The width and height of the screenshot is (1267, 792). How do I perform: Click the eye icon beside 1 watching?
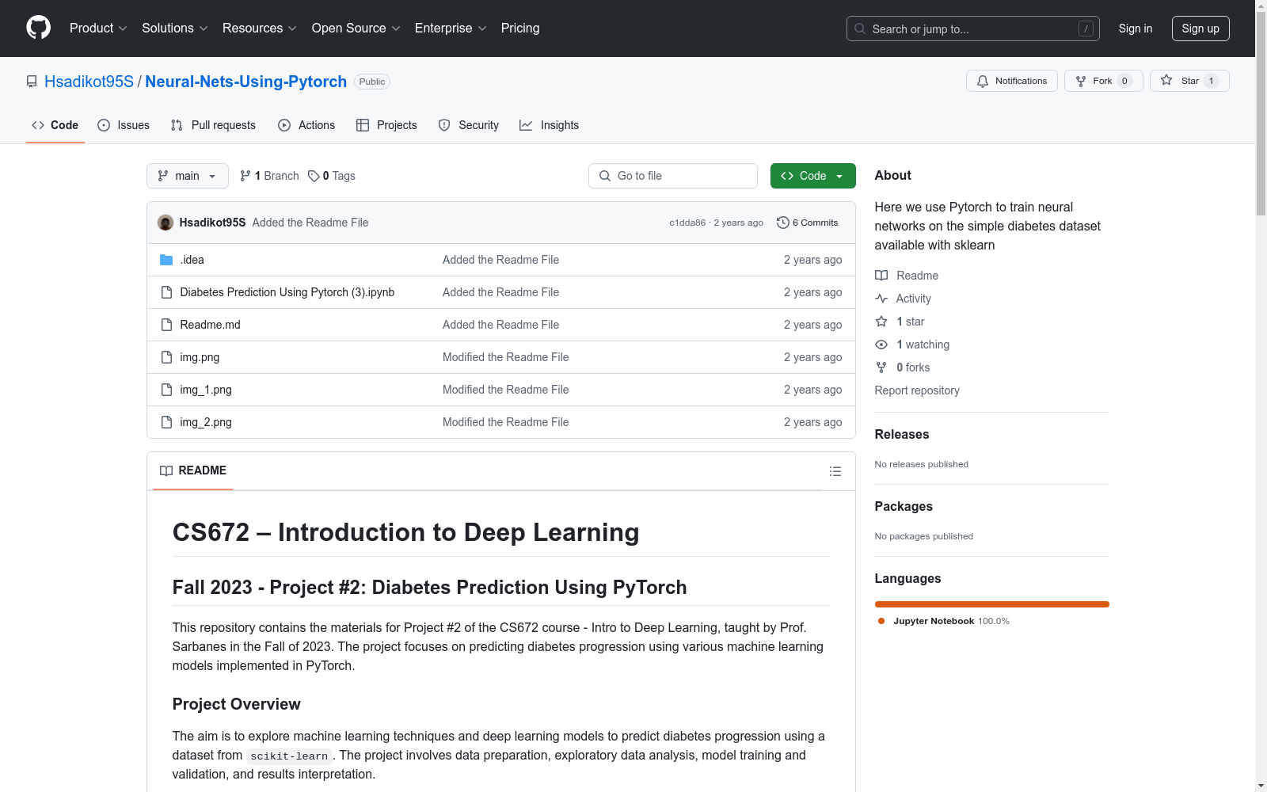point(881,345)
